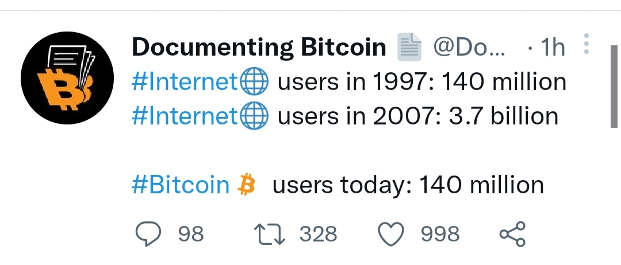Click the document emoji beside the account name
The height and width of the screenshot is (265, 621).
[409, 47]
